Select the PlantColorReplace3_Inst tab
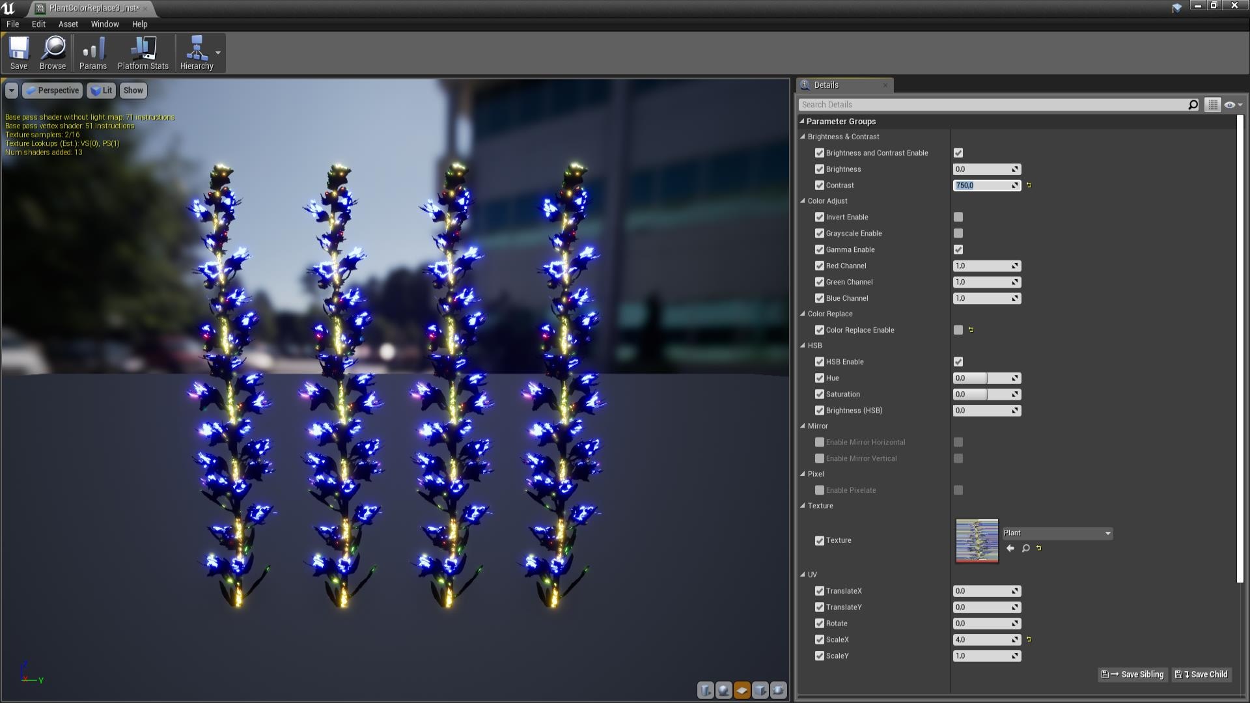This screenshot has height=703, width=1250. tap(91, 8)
